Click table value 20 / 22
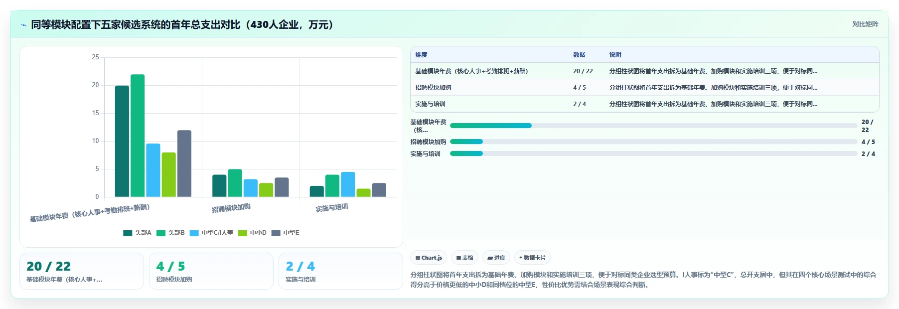Screen dimensions: 899x309 point(583,71)
